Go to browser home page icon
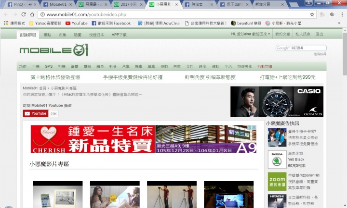This screenshot has width=347, height=208. tap(32, 14)
